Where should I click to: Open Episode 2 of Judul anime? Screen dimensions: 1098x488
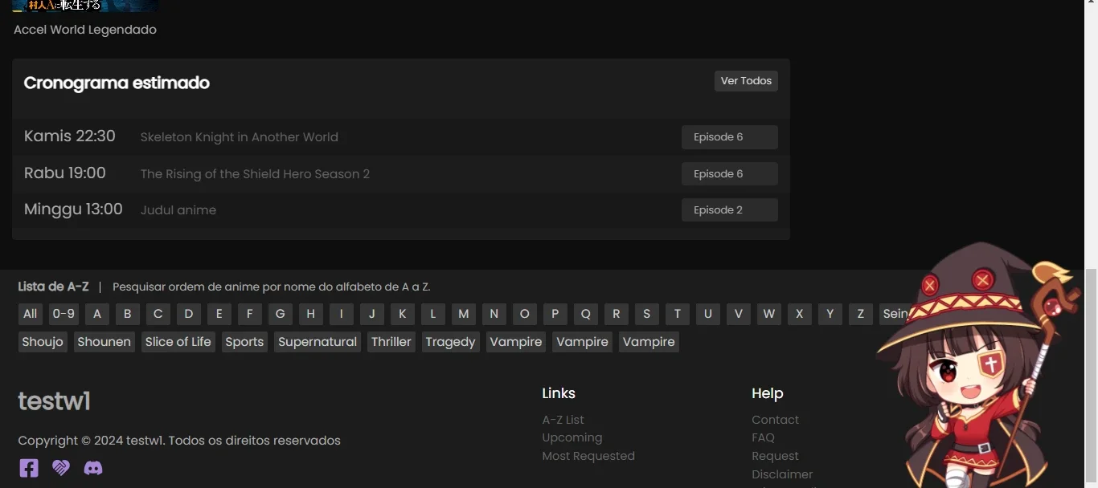(x=730, y=210)
